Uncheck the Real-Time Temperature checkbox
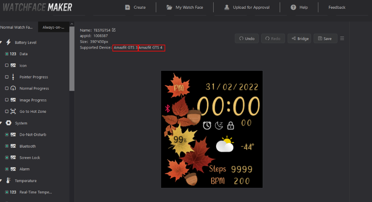This screenshot has width=372, height=202. [7, 192]
